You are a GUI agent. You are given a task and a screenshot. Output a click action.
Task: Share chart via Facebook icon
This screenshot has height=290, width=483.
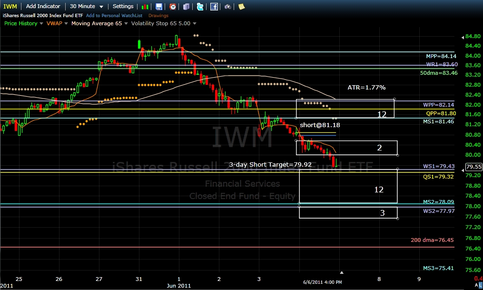(214, 7)
